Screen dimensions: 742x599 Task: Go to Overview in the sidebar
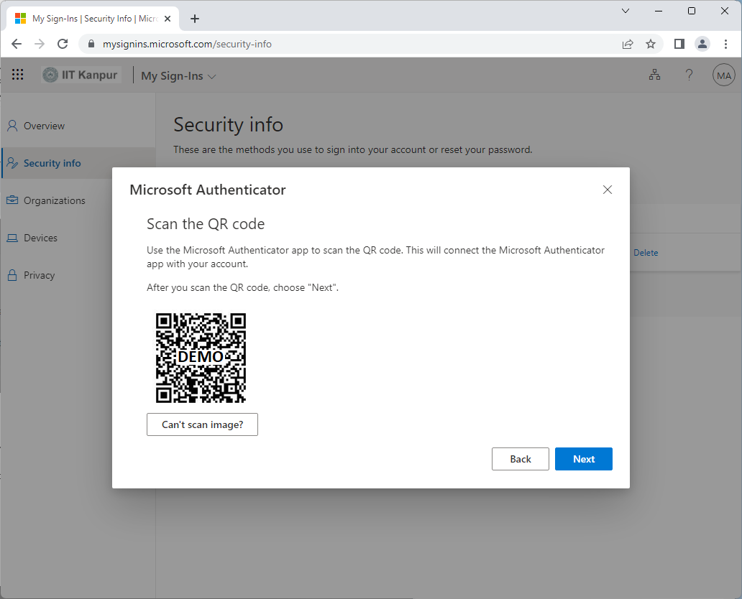[x=78, y=126]
